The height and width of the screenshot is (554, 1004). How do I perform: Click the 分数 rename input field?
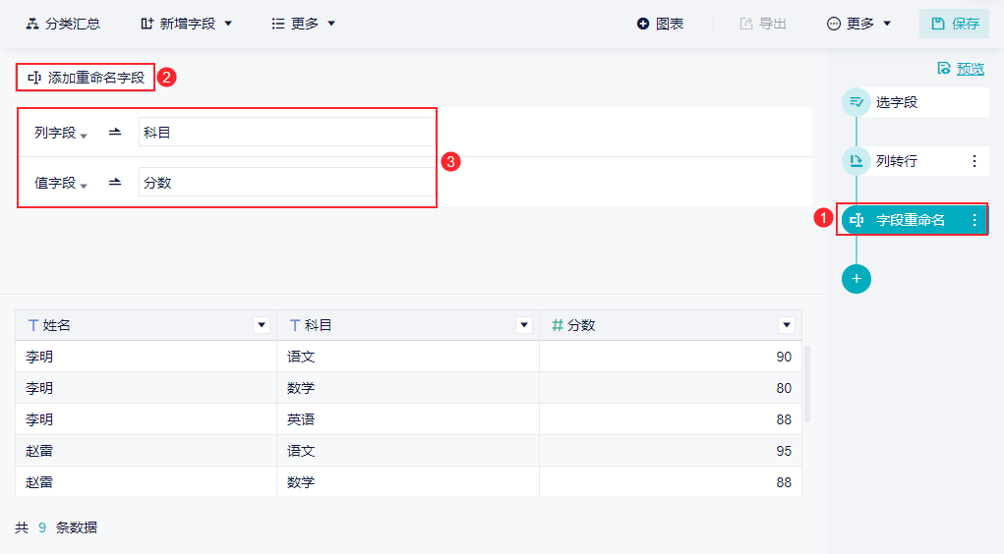tap(285, 183)
